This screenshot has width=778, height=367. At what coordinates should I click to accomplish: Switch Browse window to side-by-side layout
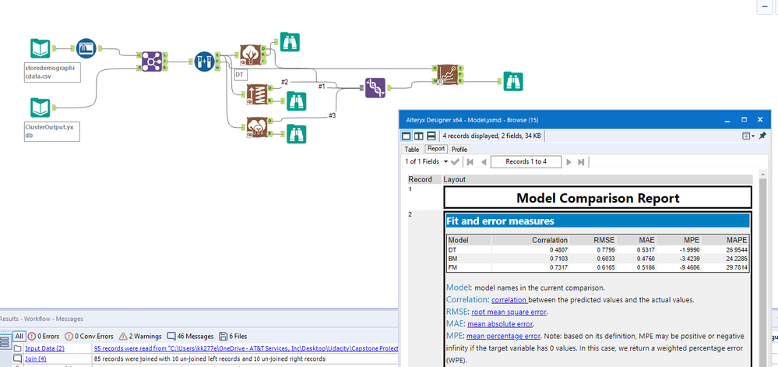coord(419,136)
